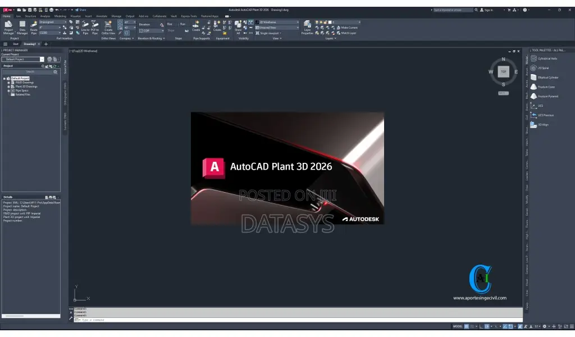This screenshot has width=575, height=337.
Task: Open the CS300 pipe spec dropdown
Action: tap(50, 33)
